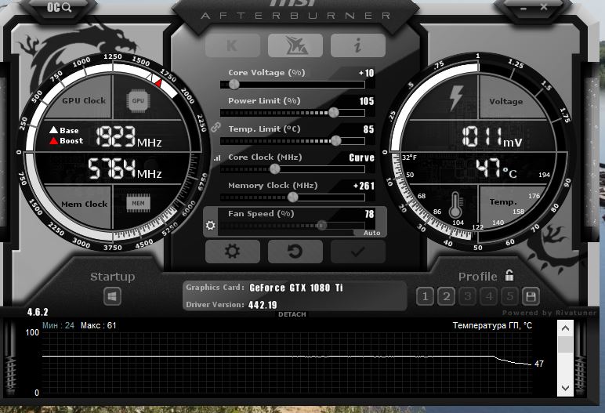Click the 1923 MHz GPU clock reading
The image size is (605, 413).
click(129, 136)
